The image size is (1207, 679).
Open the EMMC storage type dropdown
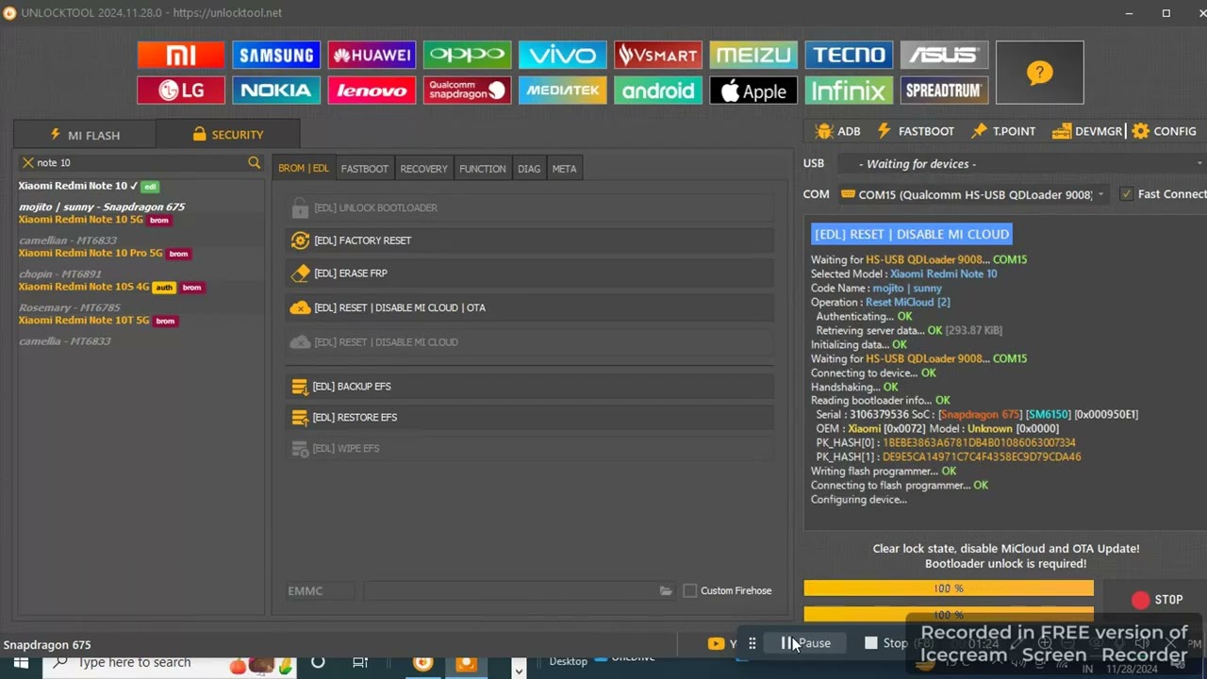click(321, 591)
